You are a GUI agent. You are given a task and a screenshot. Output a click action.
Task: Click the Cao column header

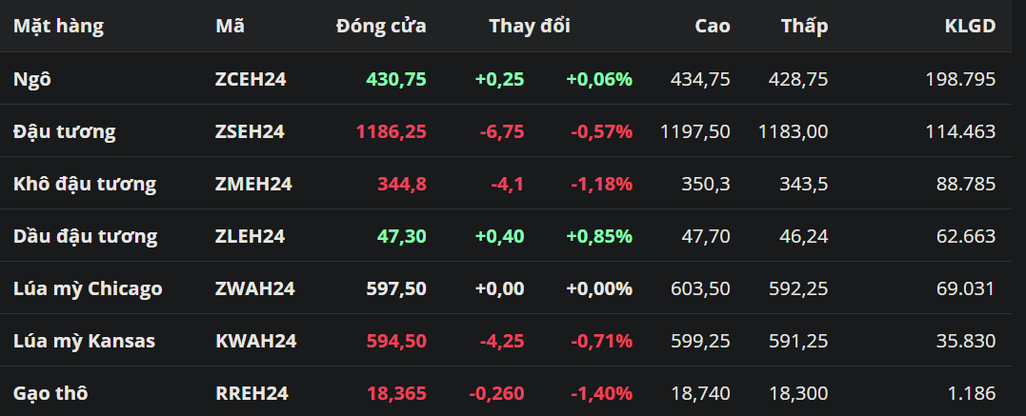click(x=713, y=27)
